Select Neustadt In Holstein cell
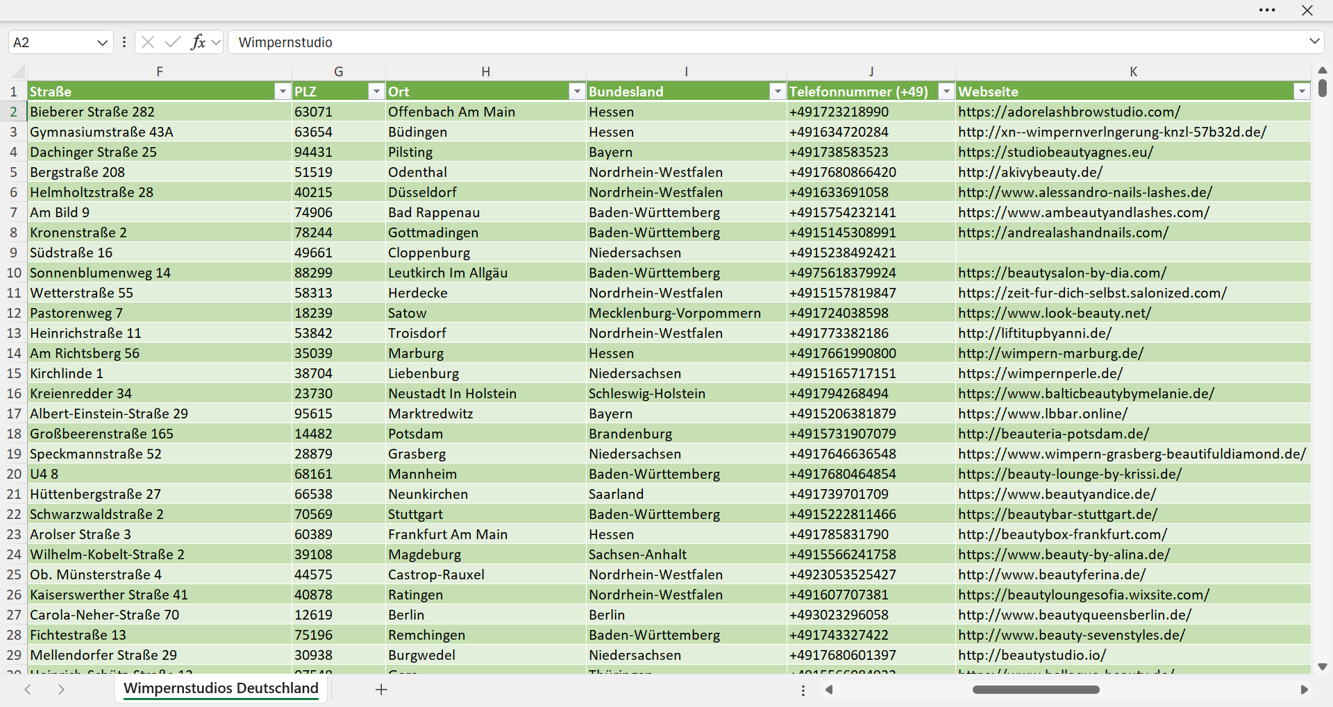 tap(486, 393)
